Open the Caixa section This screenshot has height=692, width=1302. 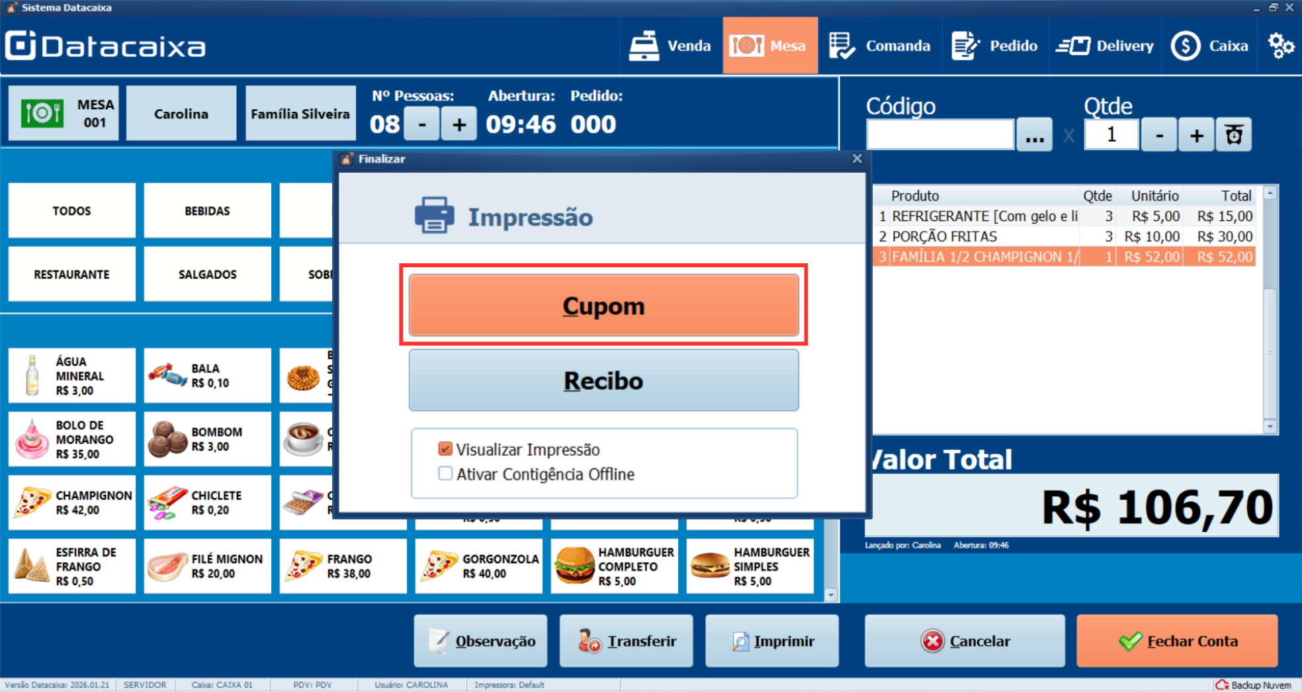[x=1209, y=46]
